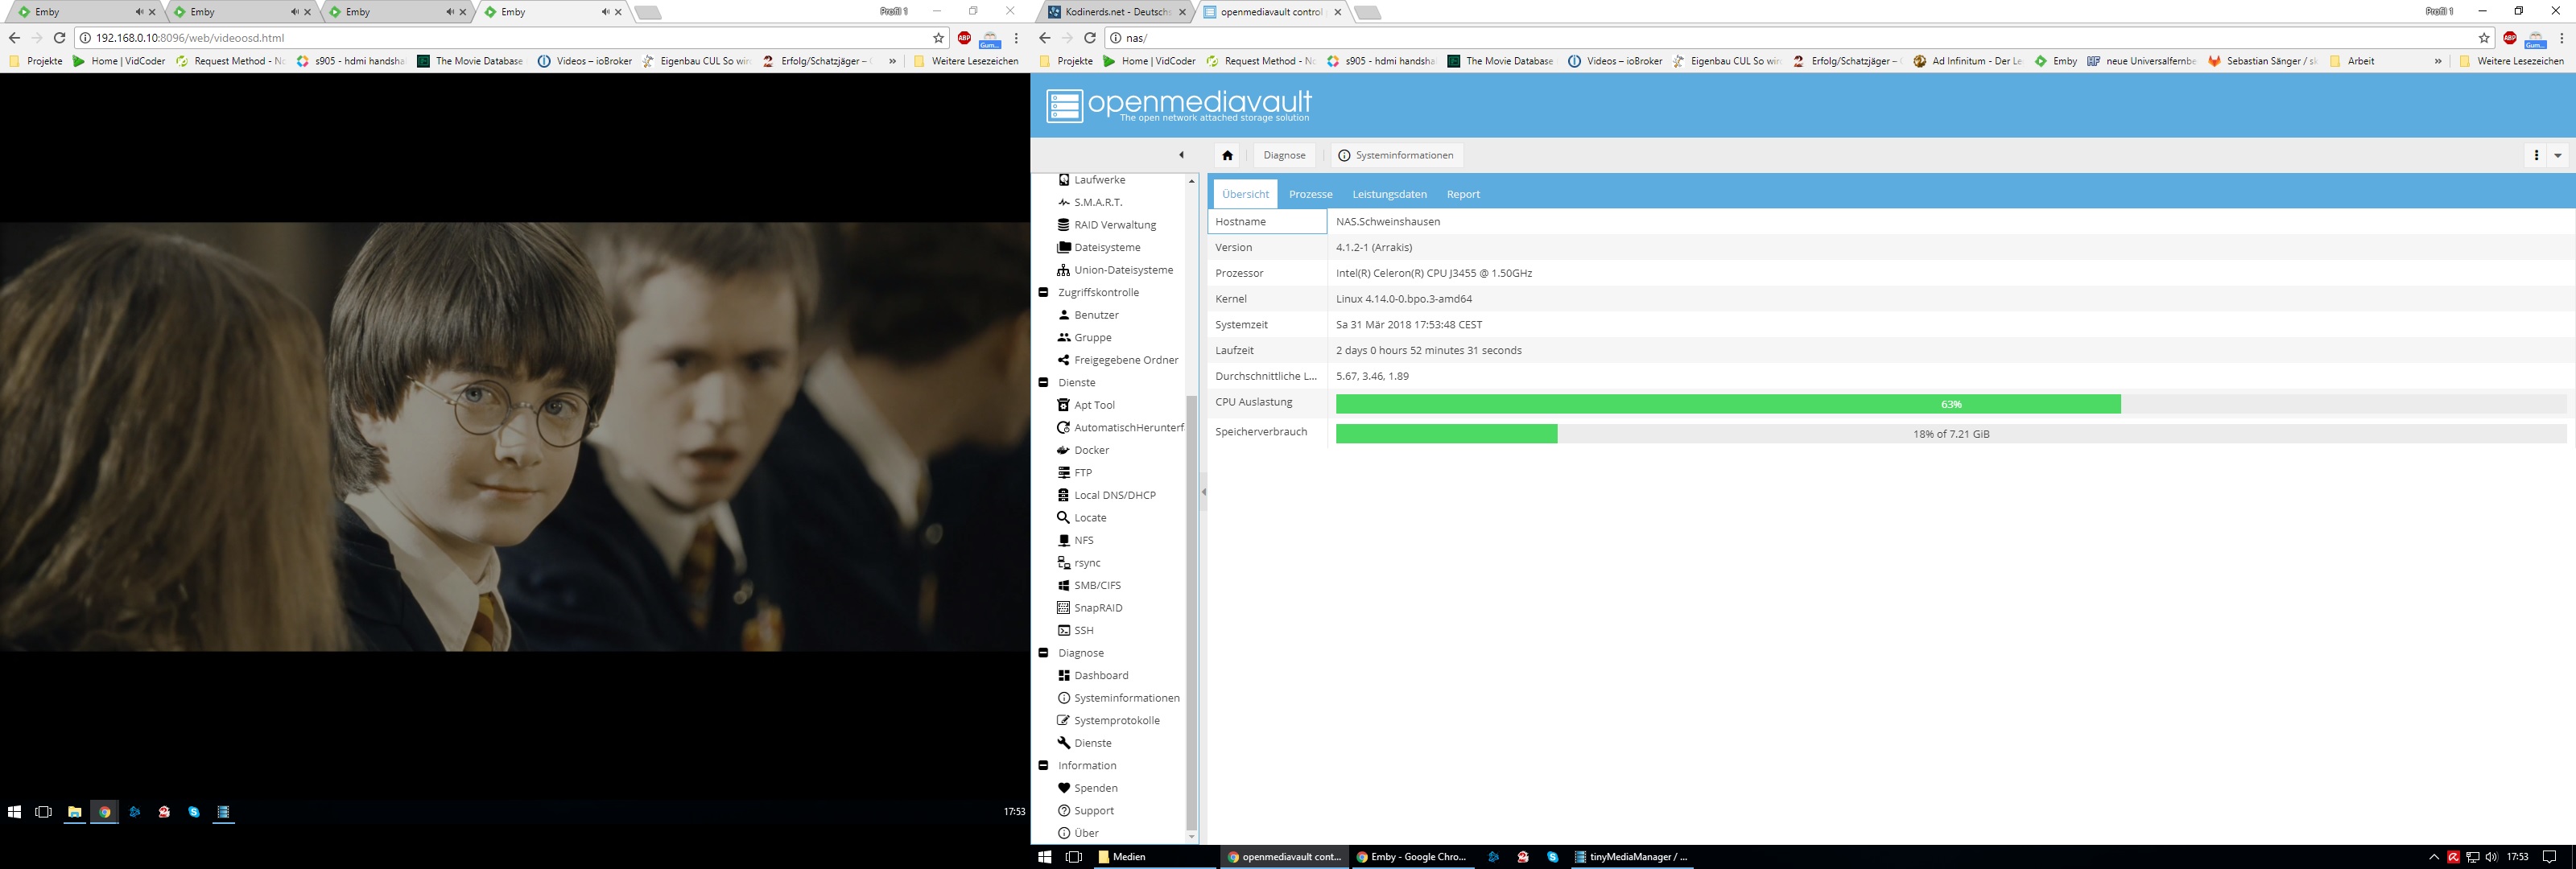This screenshot has height=869, width=2576.
Task: Collapse the sidebar navigation panel arrow
Action: point(1181,155)
